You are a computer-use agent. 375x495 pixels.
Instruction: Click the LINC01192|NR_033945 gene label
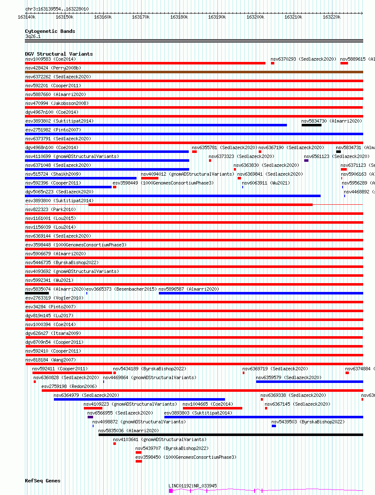[193, 486]
